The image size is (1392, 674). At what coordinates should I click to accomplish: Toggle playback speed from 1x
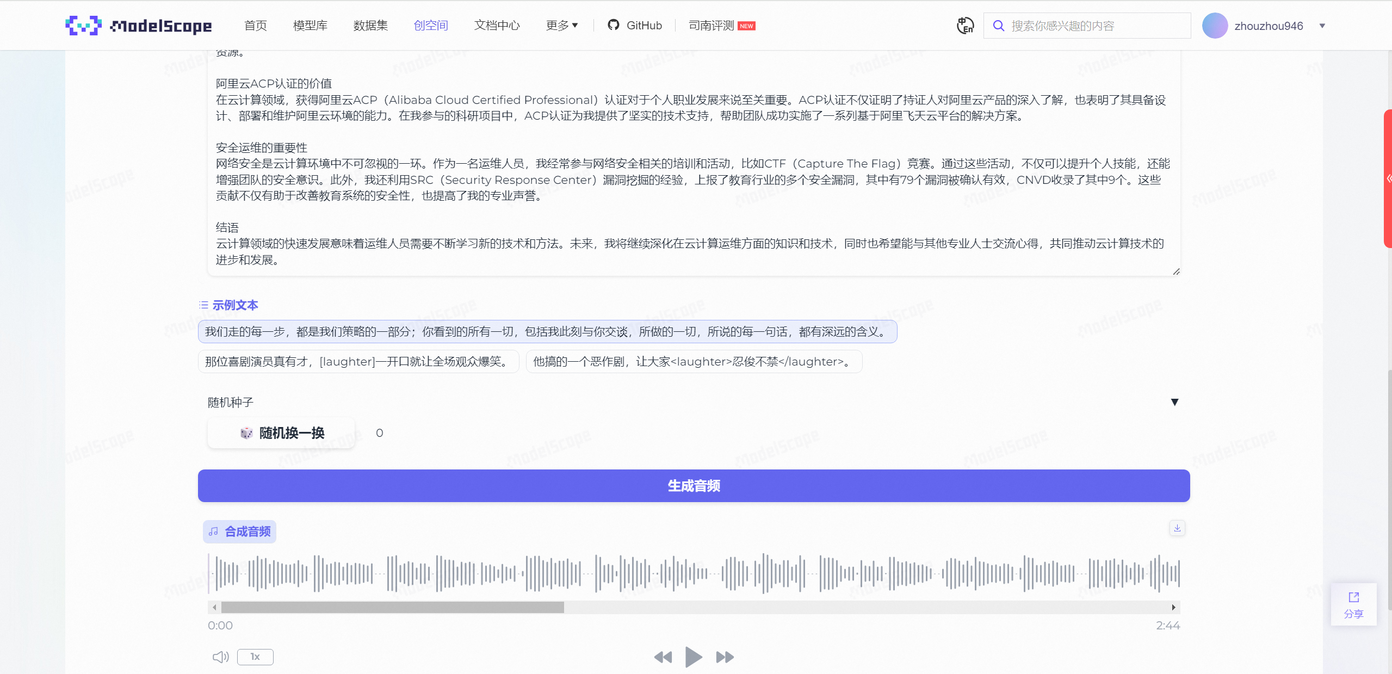(x=255, y=657)
